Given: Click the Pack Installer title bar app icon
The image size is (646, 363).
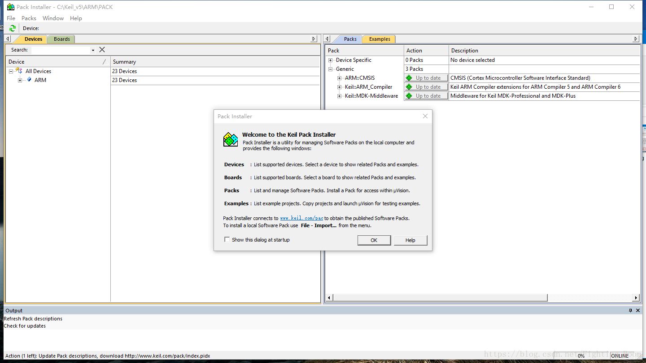Looking at the screenshot, I should click(x=10, y=7).
